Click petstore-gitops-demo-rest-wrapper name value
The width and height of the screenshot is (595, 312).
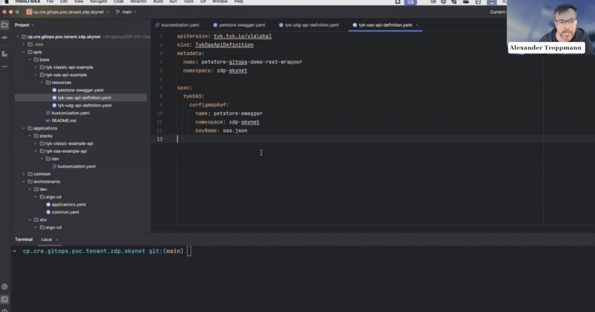tap(252, 62)
